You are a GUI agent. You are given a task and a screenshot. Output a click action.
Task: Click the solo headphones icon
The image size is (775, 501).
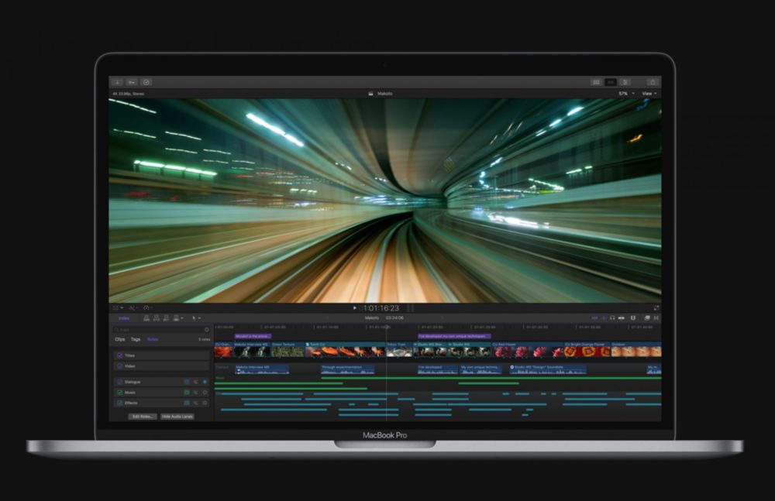(x=612, y=317)
